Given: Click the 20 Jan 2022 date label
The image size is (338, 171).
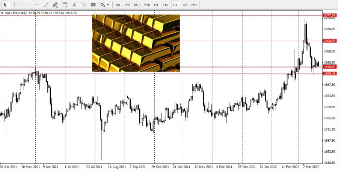Looking at the screenshot, I should coord(269,167).
